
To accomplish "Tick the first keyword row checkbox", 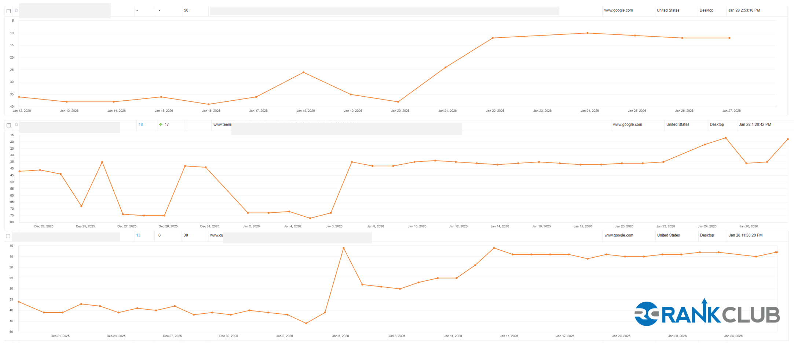I will coord(9,11).
